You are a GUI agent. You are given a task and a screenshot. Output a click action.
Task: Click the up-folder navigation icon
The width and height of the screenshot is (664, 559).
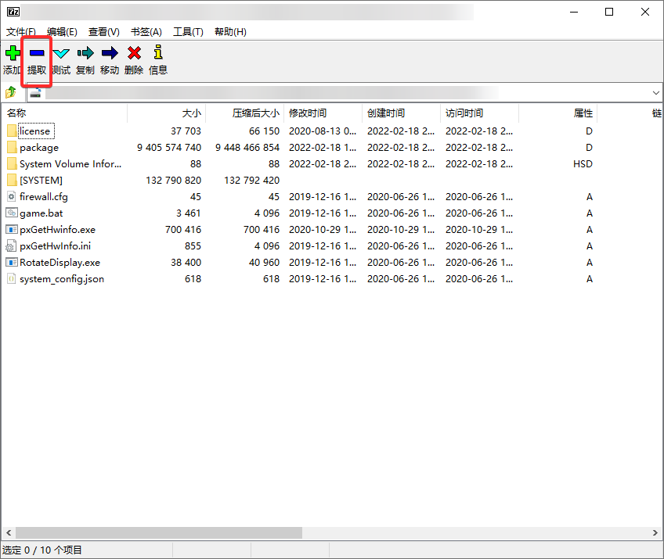point(11,93)
